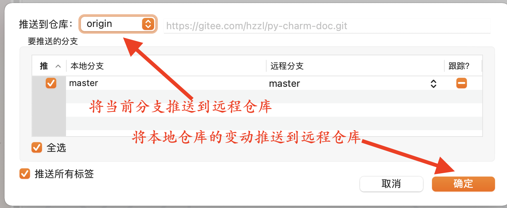Uncheck the push checkbox for master
Viewport: 507px width, 208px height.
click(51, 83)
